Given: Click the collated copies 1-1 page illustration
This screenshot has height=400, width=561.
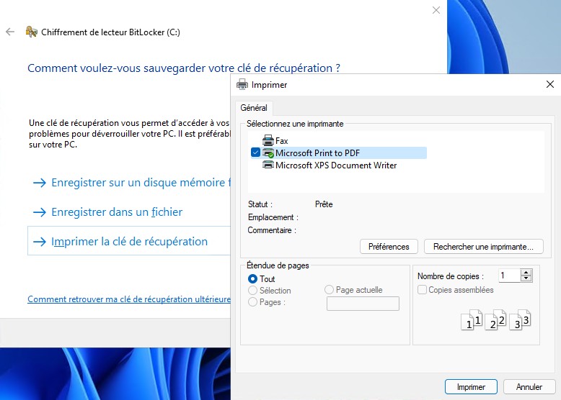Looking at the screenshot, I should tap(472, 319).
